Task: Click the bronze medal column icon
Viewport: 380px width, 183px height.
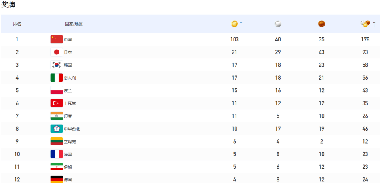Action: [x=321, y=24]
